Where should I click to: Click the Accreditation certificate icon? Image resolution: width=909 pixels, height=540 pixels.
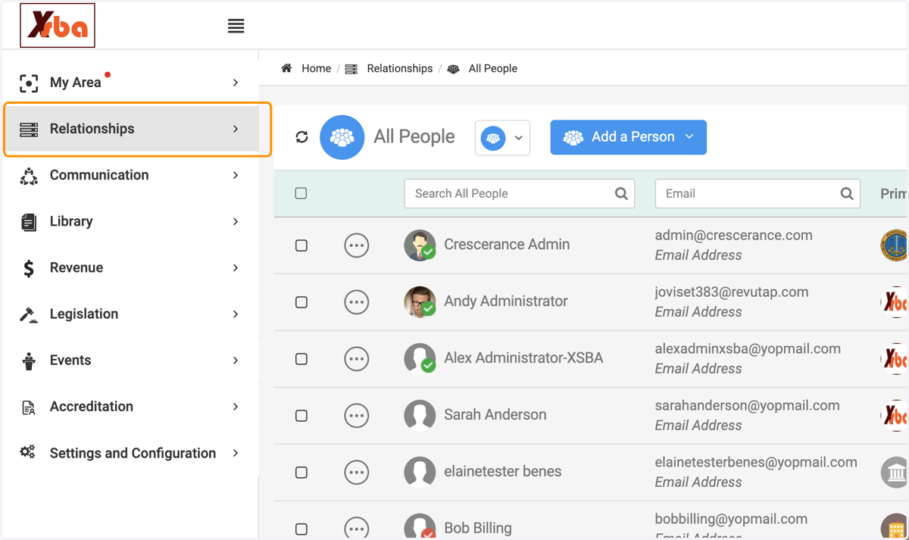tap(29, 407)
